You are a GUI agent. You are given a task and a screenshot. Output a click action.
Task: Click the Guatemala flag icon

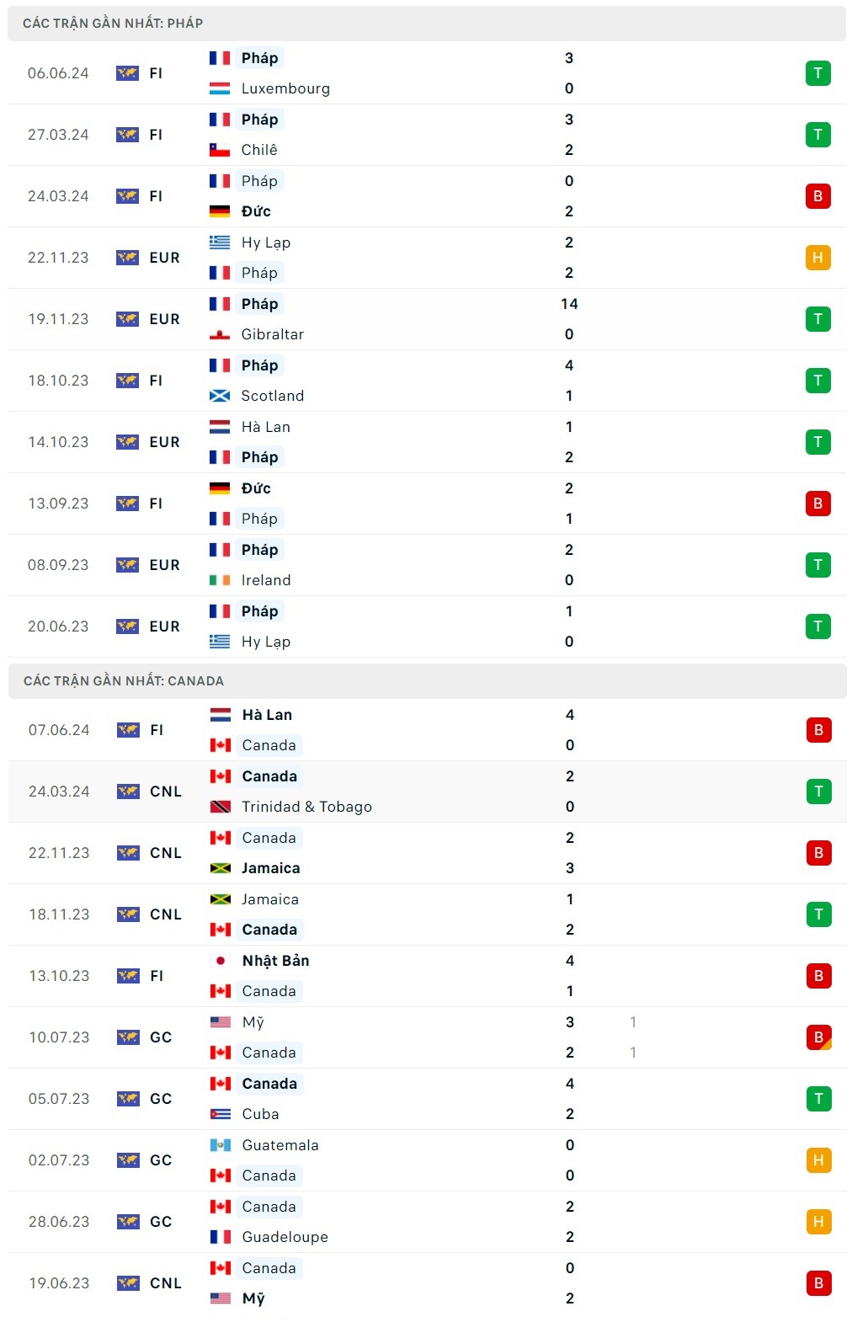coord(221,1145)
